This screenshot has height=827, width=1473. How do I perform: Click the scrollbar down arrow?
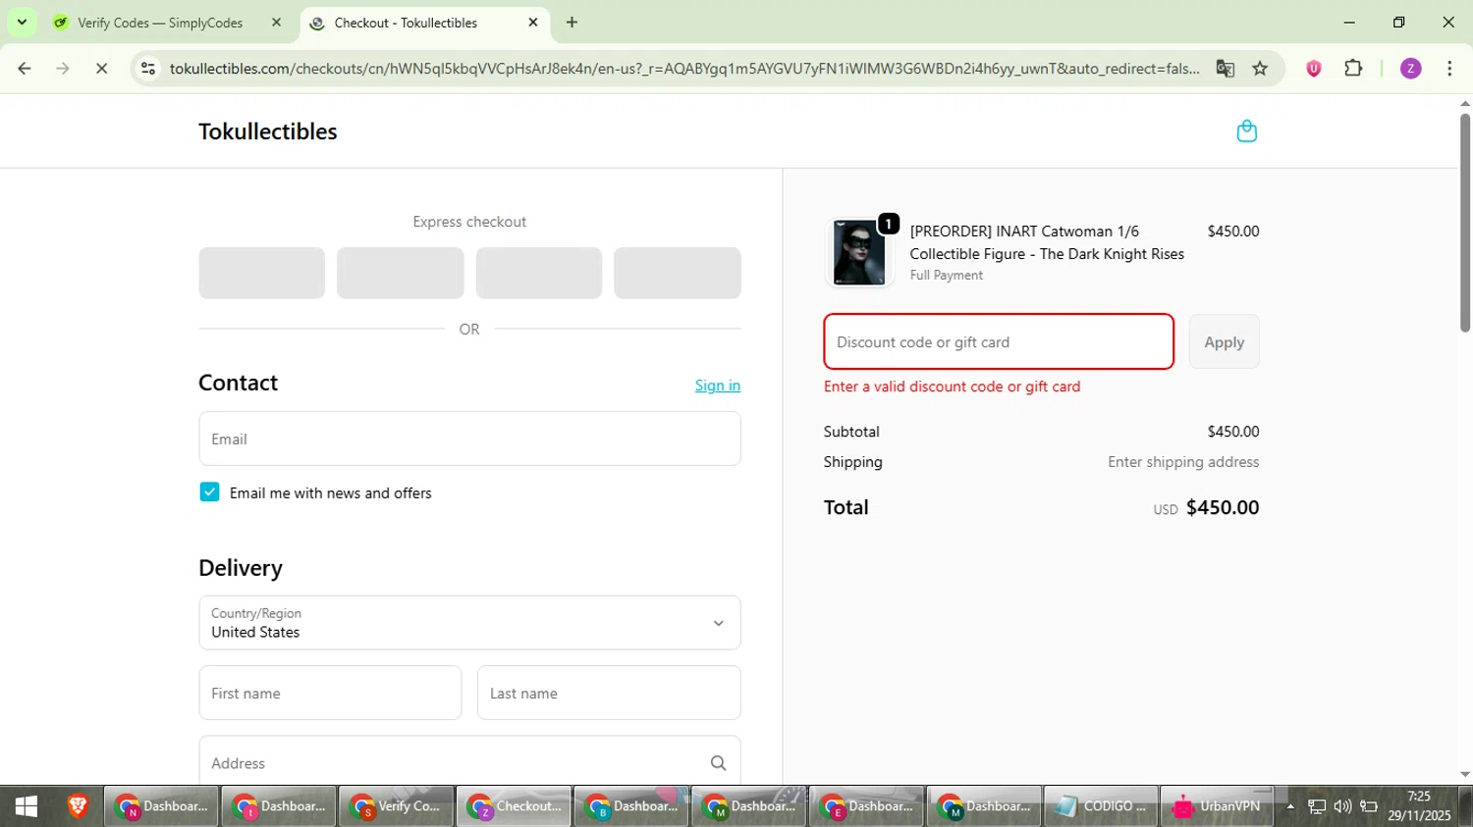(1465, 775)
